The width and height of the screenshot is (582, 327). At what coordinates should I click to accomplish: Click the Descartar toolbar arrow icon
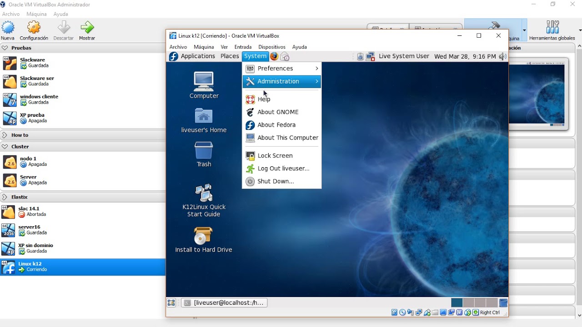pos(64,28)
